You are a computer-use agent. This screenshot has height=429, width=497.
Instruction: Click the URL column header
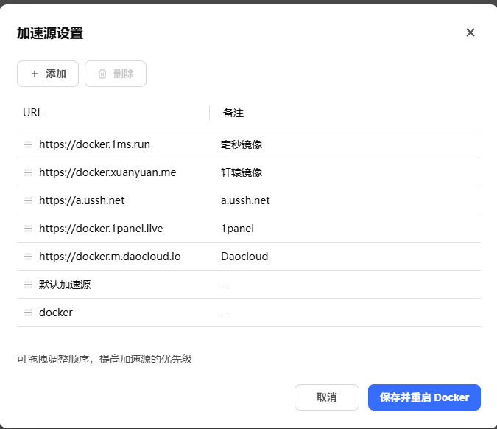point(32,113)
